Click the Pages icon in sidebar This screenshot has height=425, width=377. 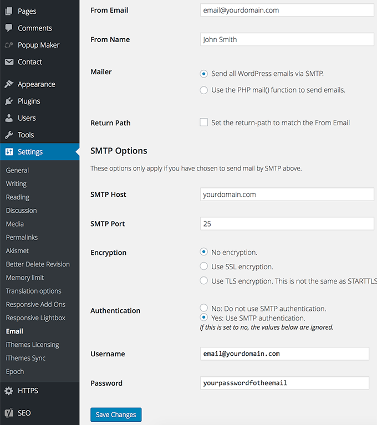tap(9, 11)
